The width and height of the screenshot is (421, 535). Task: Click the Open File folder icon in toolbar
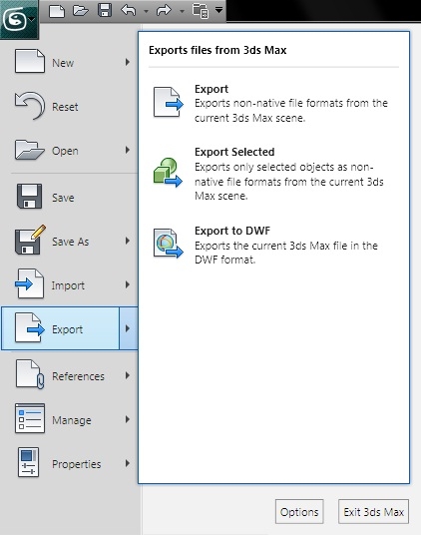pos(81,10)
